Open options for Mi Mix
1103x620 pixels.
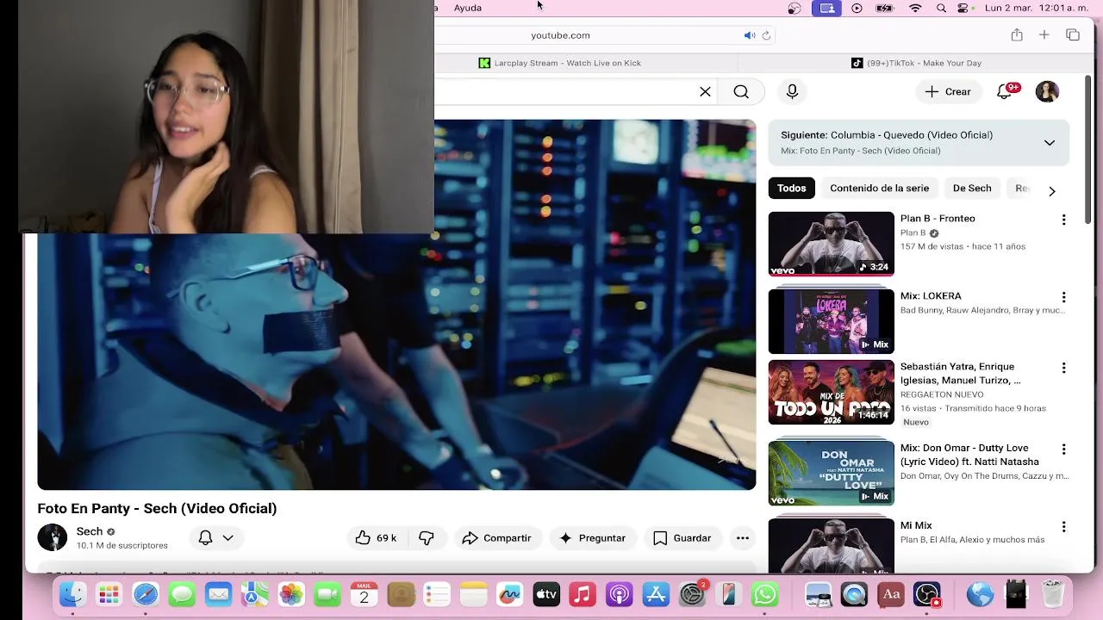point(1063,527)
